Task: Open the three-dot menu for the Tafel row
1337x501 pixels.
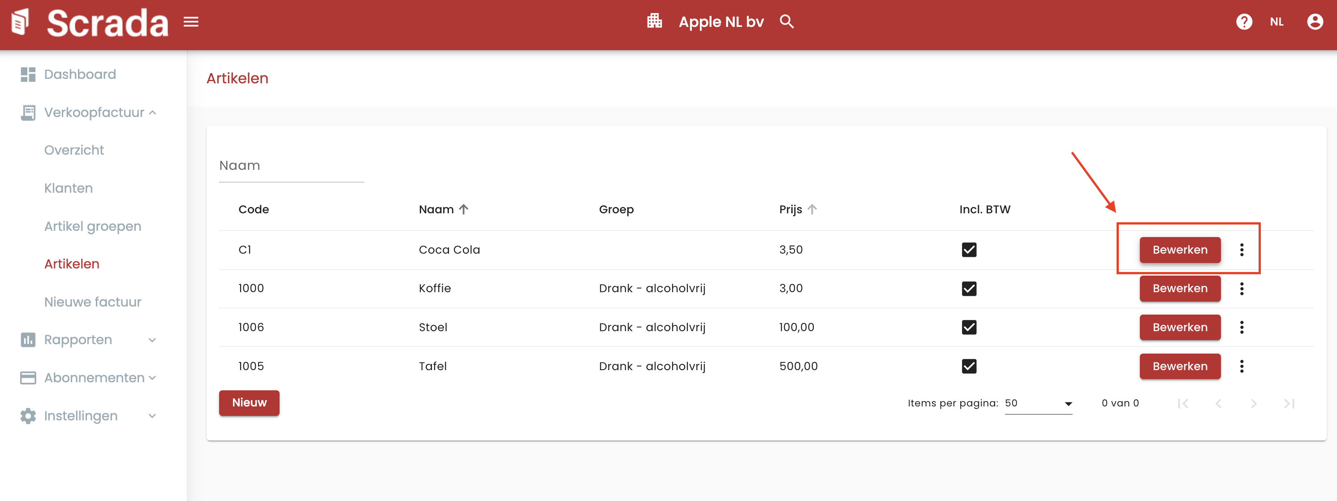Action: tap(1242, 367)
